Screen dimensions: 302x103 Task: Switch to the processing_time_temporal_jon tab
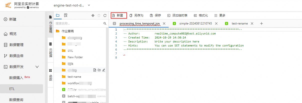pyautogui.click(x=139, y=23)
